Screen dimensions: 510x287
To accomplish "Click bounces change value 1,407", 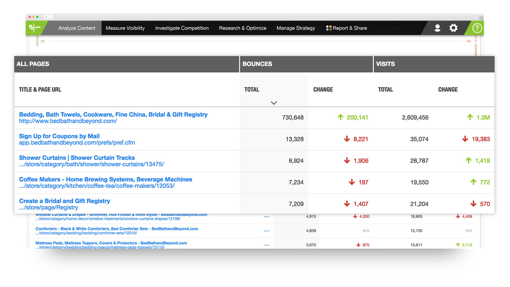I will pos(361,204).
